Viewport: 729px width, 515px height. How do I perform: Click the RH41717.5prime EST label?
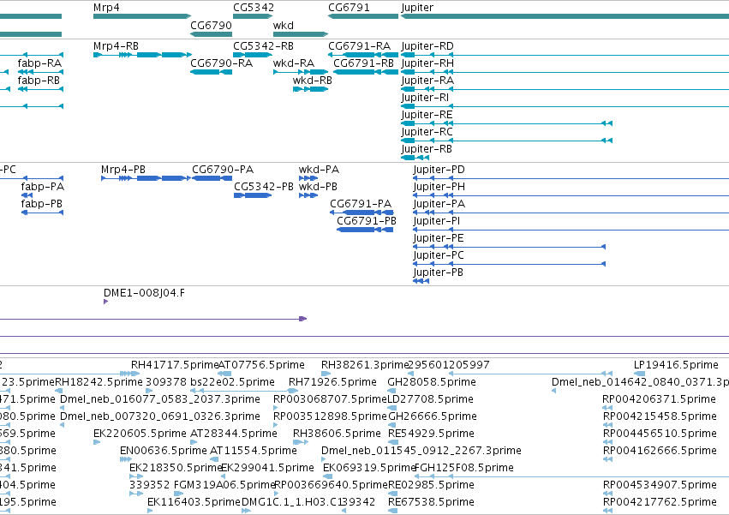(x=175, y=365)
